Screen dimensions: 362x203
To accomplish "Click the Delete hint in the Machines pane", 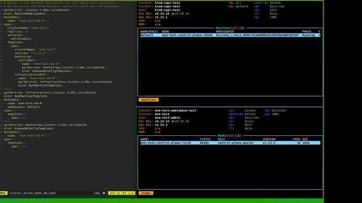I will click(x=275, y=3).
